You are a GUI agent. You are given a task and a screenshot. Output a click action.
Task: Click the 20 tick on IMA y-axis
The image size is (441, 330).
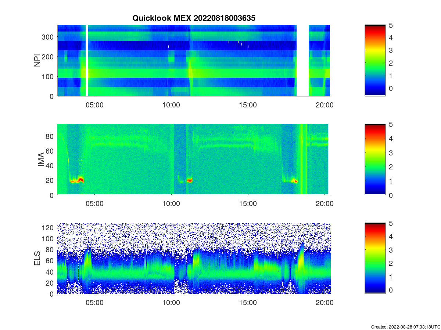pos(50,180)
